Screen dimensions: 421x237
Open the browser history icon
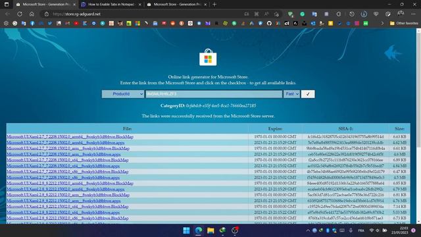pos(352,14)
